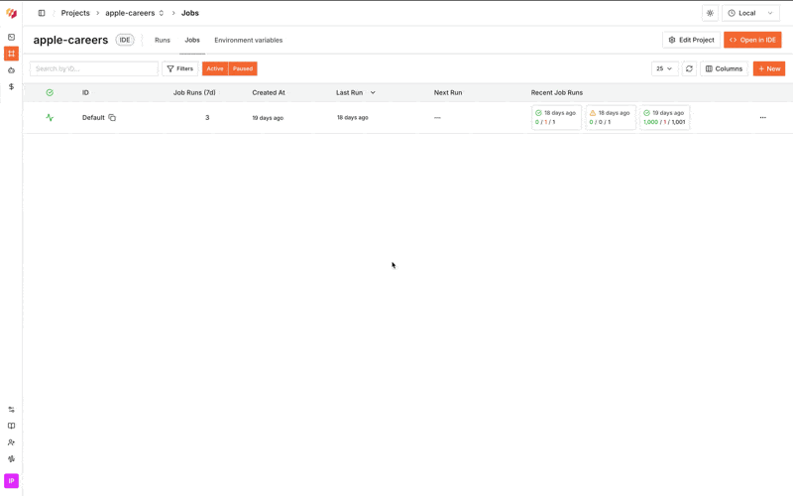Focus the Search by ID field

tap(94, 68)
